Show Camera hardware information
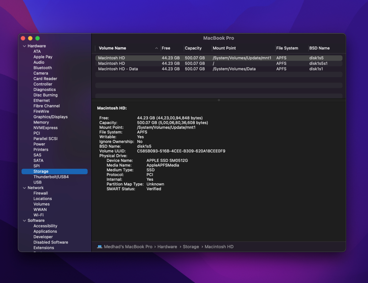The height and width of the screenshot is (283, 368). 41,73
